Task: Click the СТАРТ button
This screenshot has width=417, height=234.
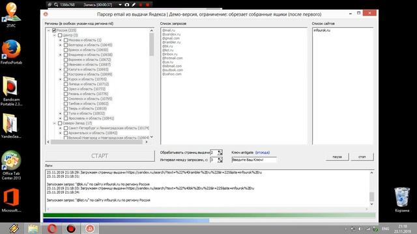Action: 100,156
